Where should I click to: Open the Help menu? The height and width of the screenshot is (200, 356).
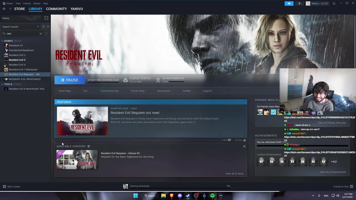(45, 3)
